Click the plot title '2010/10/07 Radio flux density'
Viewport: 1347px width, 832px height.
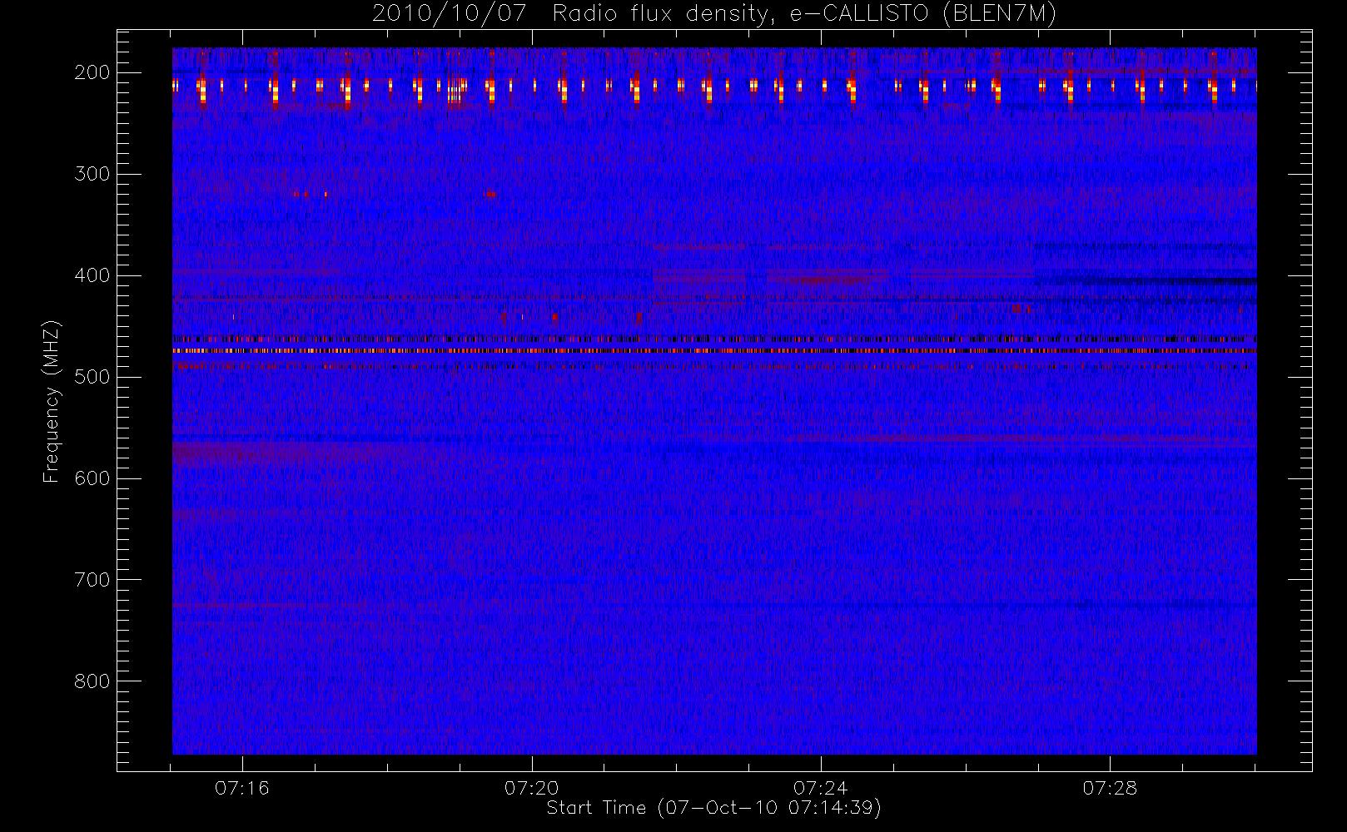(714, 14)
